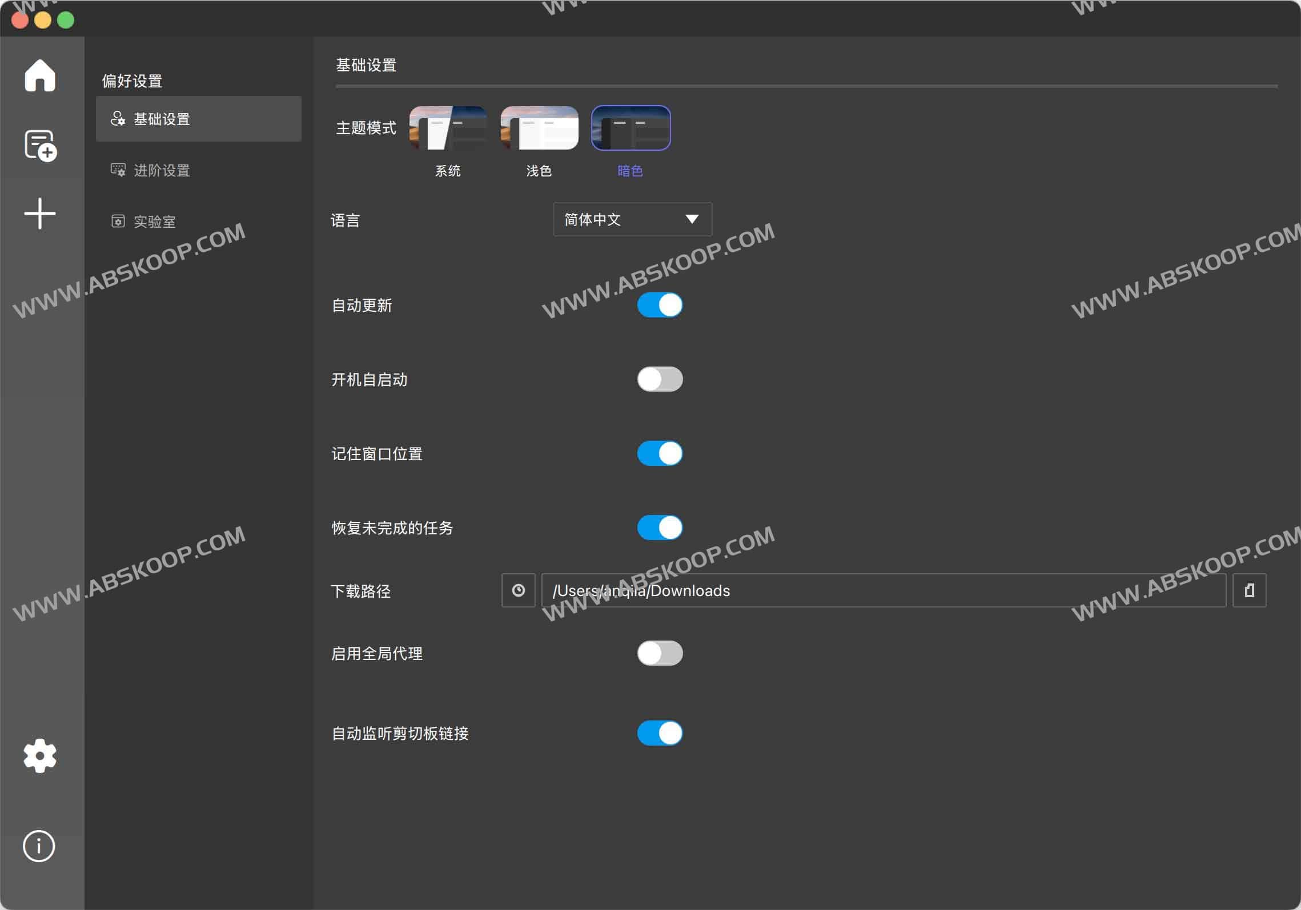Select the 暗色 dark theme label
The width and height of the screenshot is (1301, 910).
[630, 171]
